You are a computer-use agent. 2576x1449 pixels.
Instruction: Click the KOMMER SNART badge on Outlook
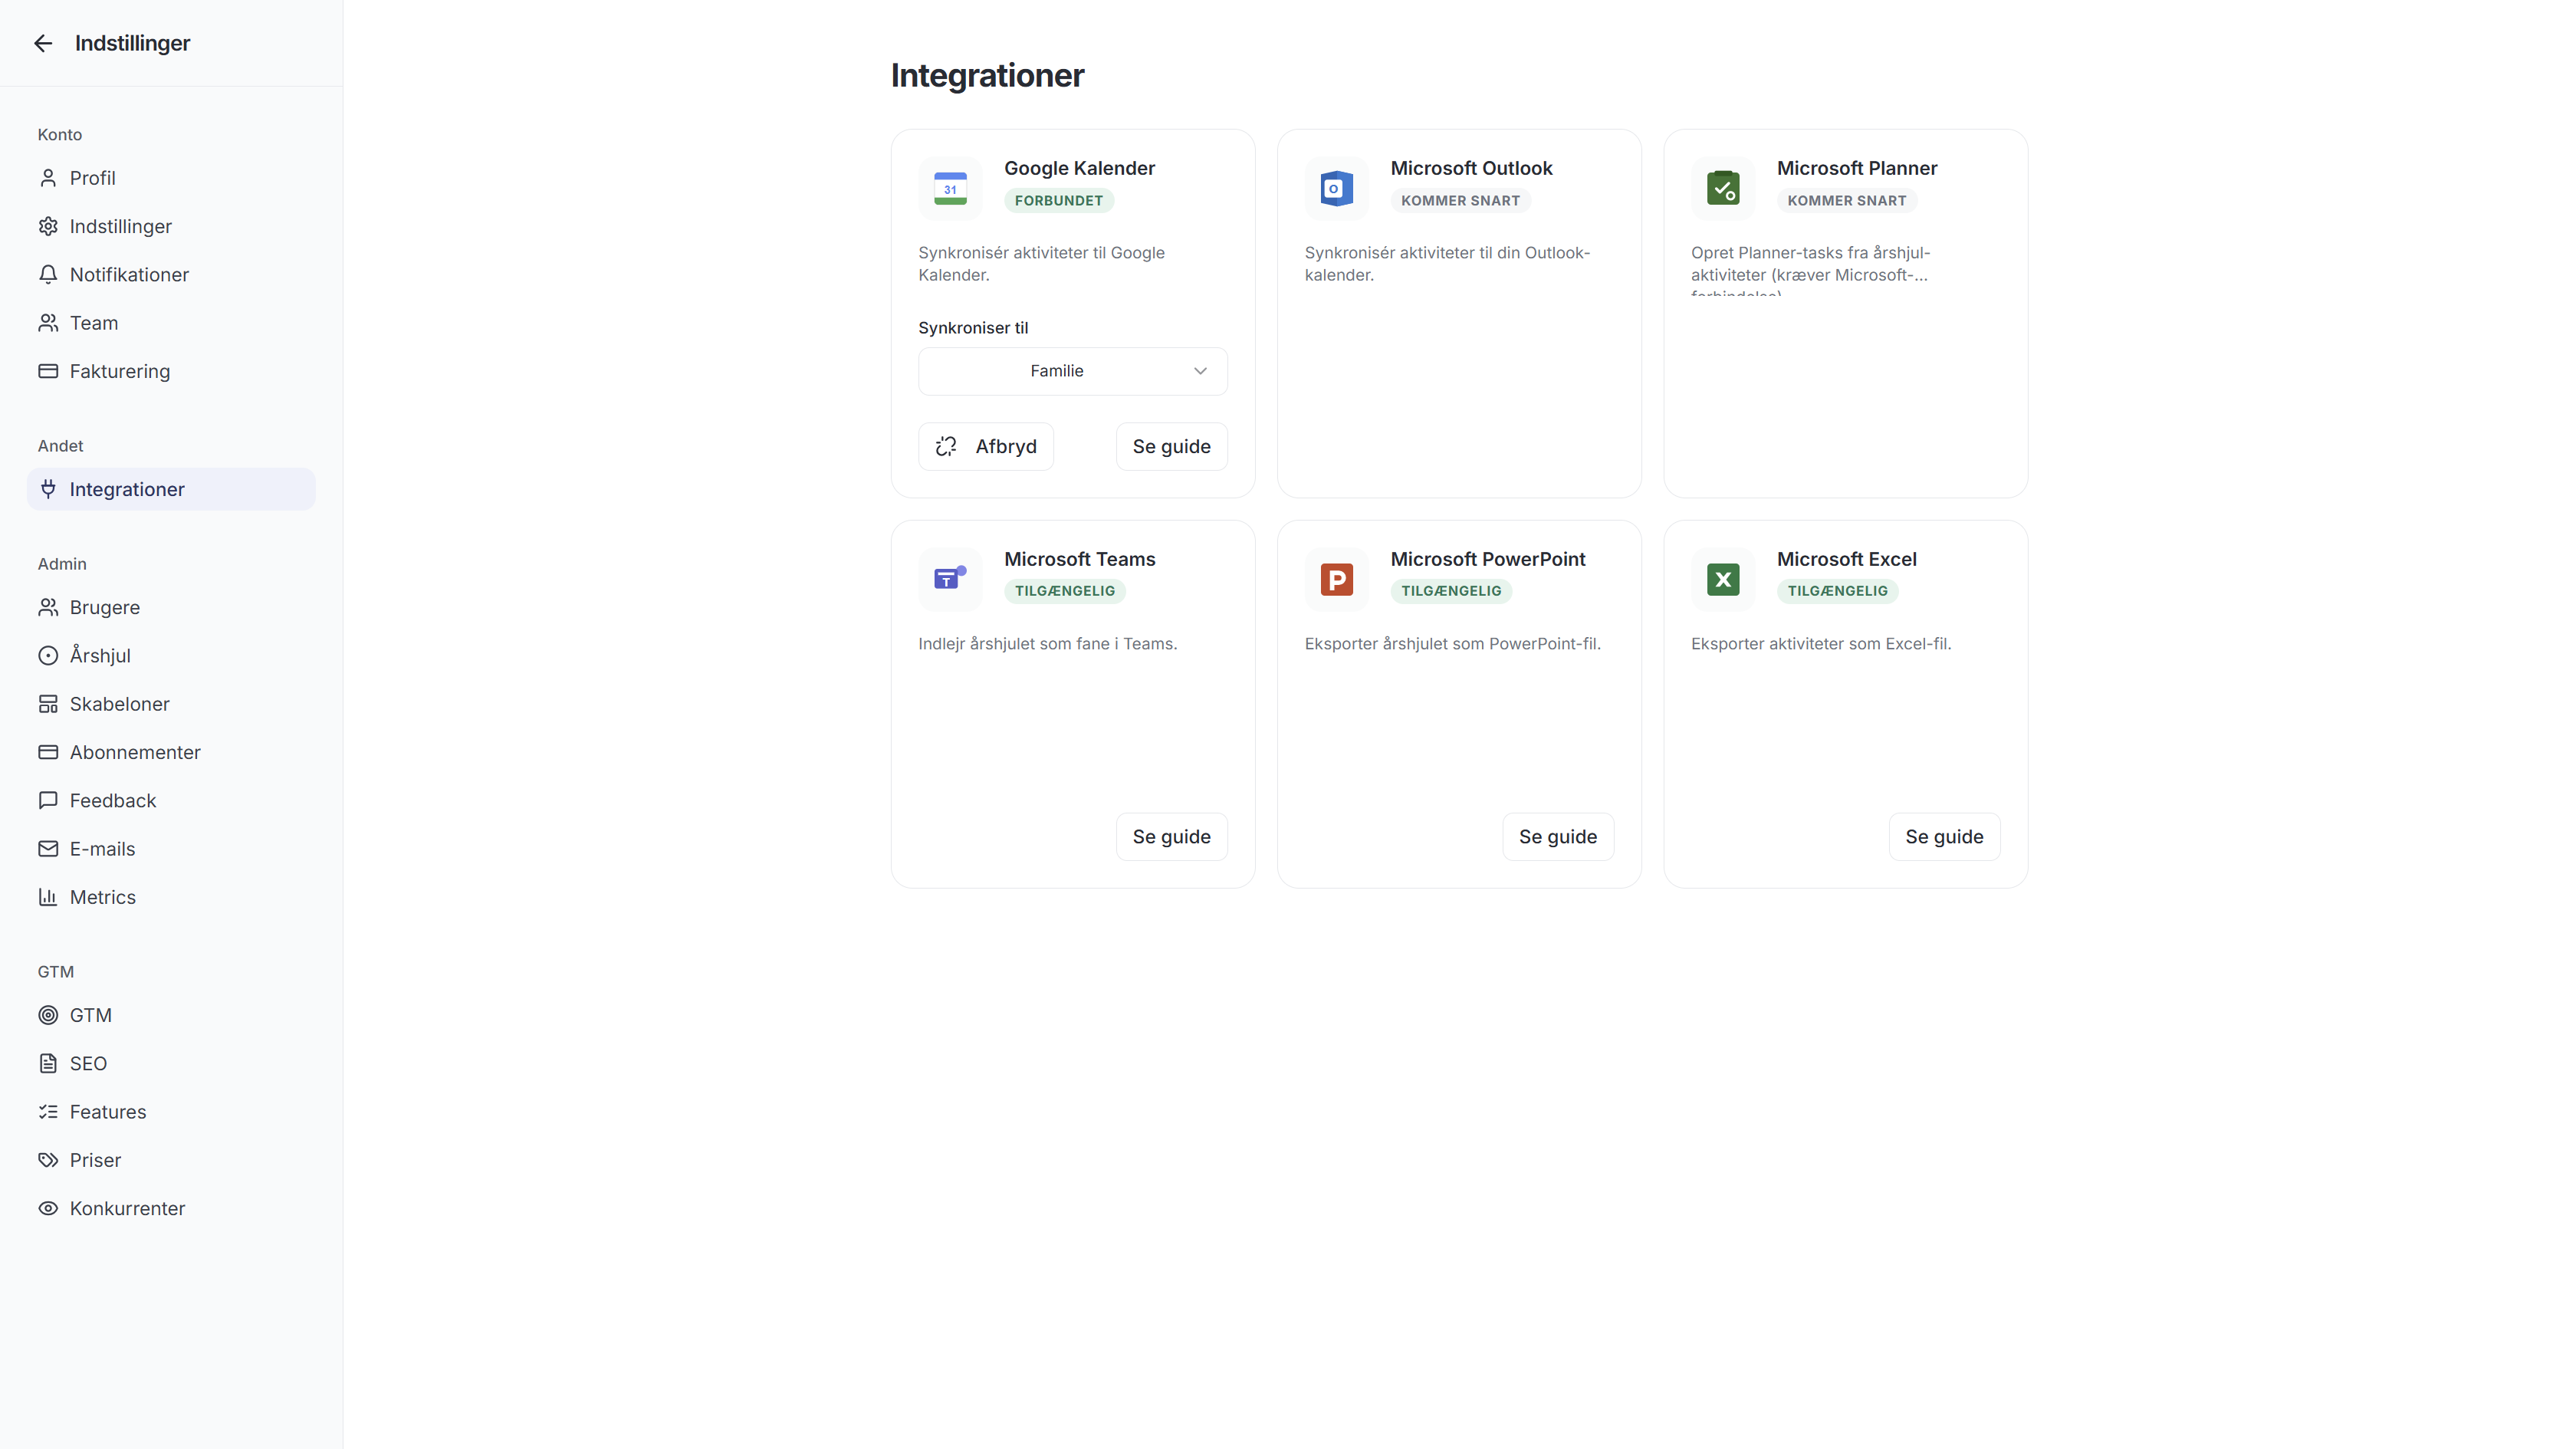[1460, 201]
